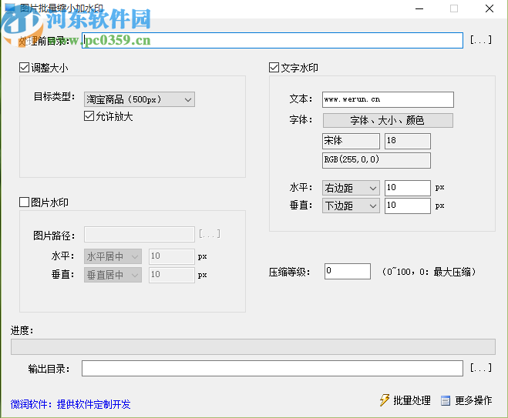This screenshot has width=508, height=418.
Task: Open the 微润软件: 提供软件定制开发 link
Action: [x=70, y=404]
